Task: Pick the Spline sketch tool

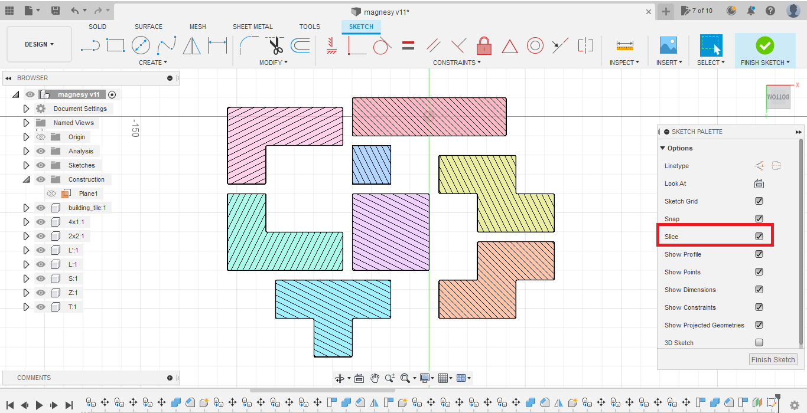Action: pos(167,45)
